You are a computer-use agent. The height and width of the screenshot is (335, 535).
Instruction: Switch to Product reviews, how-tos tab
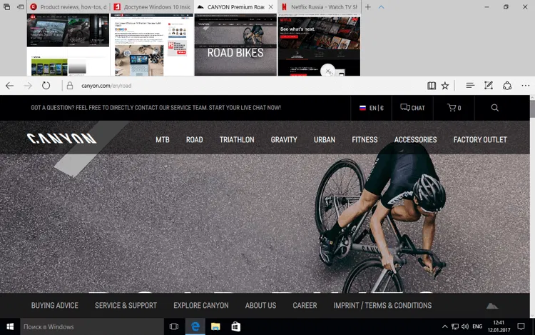[x=68, y=7]
